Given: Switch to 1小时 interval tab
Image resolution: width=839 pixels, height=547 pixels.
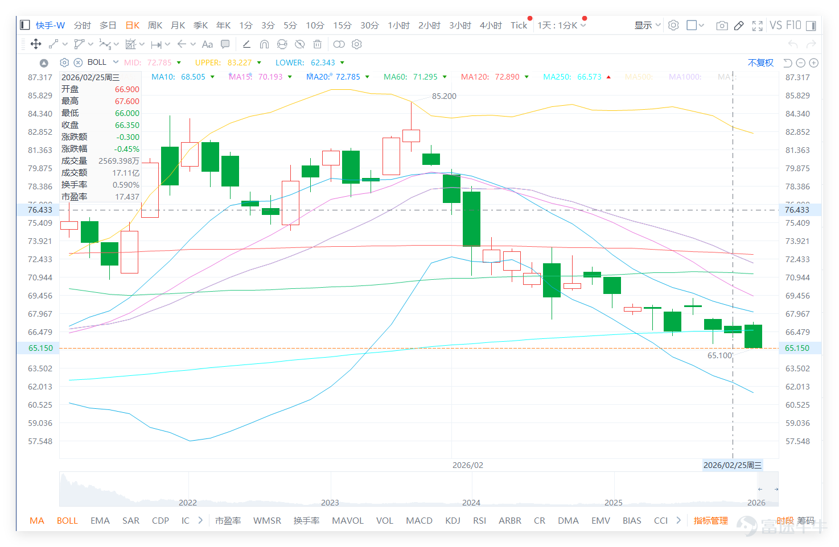Looking at the screenshot, I should point(398,25).
